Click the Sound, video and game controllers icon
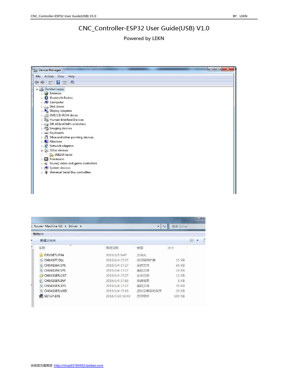288x384 pixels. [x=46, y=163]
